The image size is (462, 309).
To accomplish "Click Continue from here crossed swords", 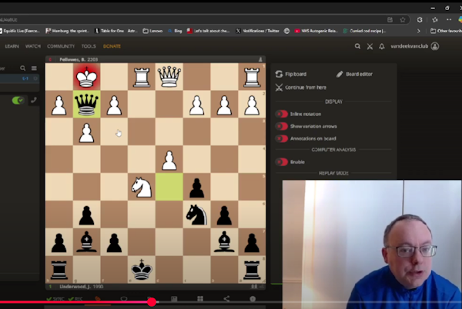I will tap(279, 88).
